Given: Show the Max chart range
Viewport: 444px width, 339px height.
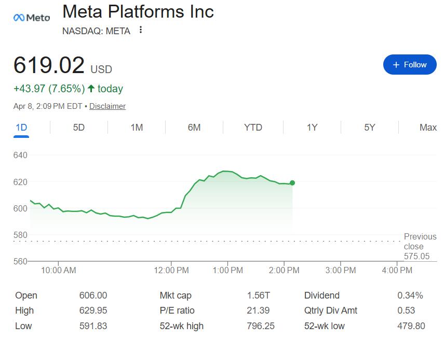Looking at the screenshot, I should click(x=428, y=128).
